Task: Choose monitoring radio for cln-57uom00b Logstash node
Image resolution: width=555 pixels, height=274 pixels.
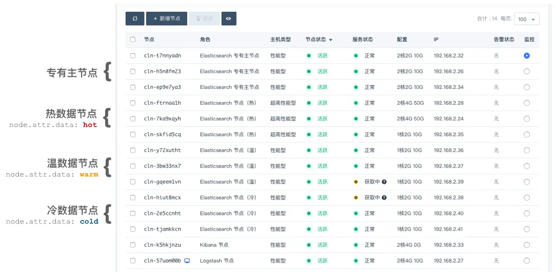Action: tap(526, 260)
